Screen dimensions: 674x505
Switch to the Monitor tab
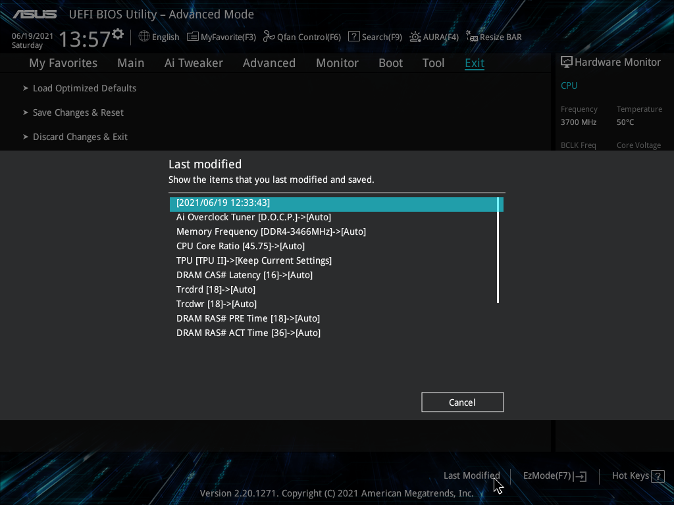[x=337, y=63]
